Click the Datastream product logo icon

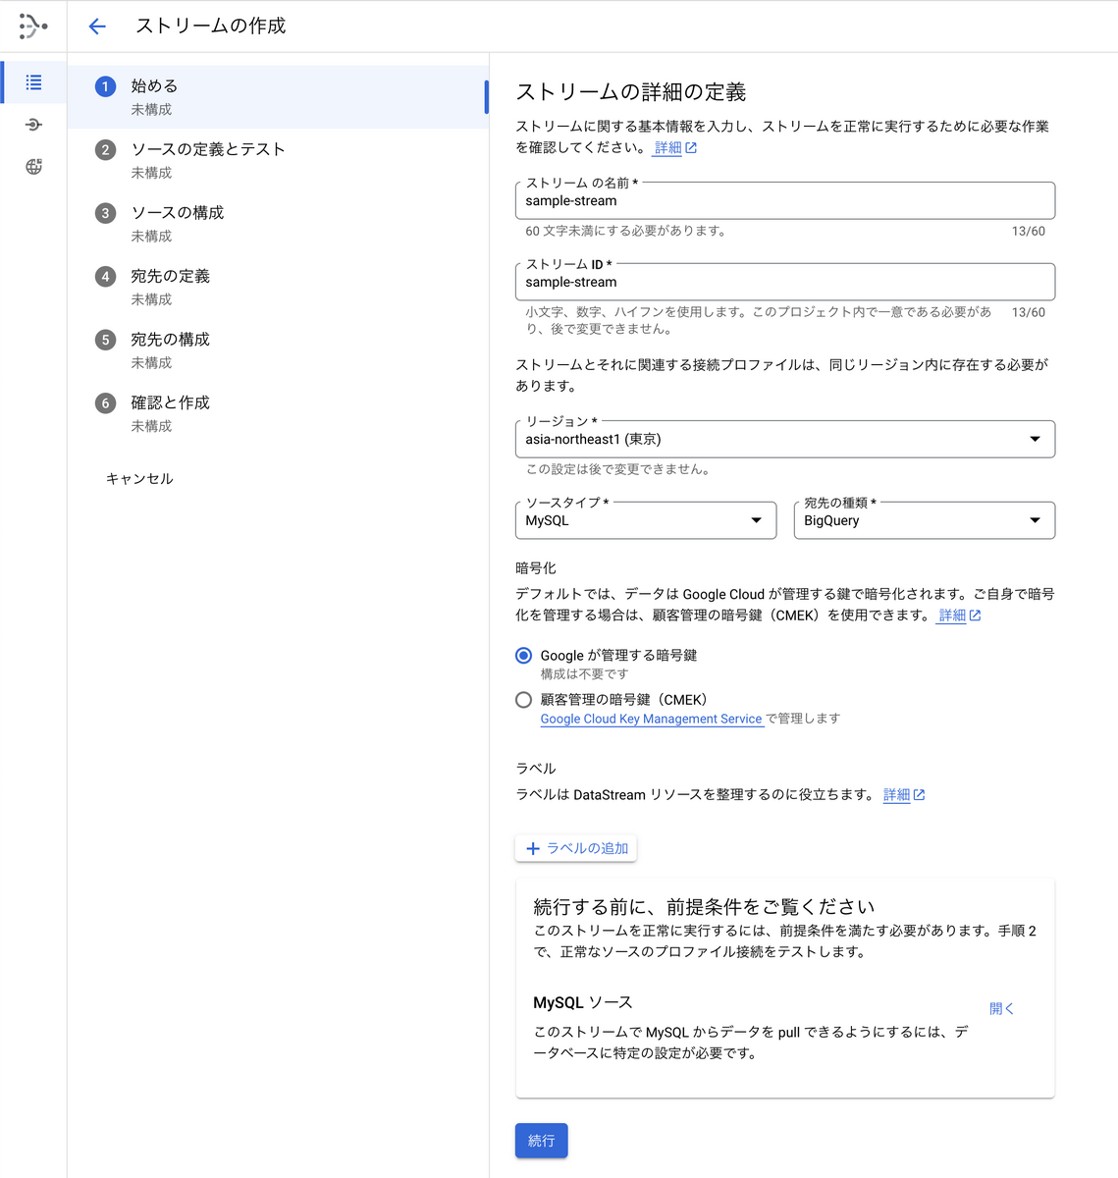32,27
